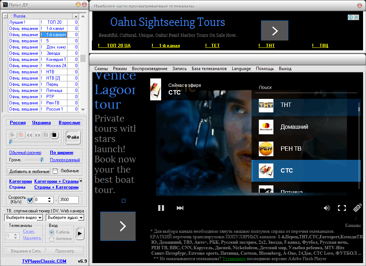Close the Oahu ad with X icon
This screenshot has height=266, width=366.
coord(357,17)
